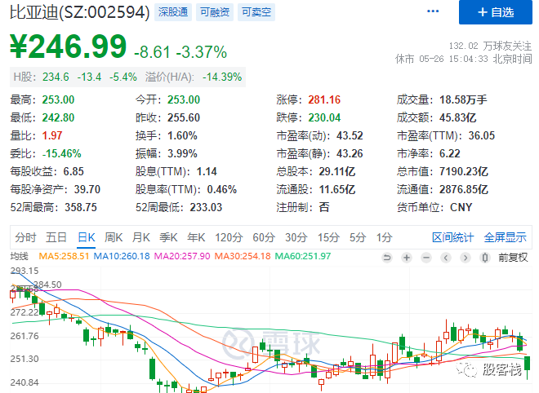Screen dimensions: 539x393
Task: Select the 5分 chart tab
Action: (x=358, y=237)
